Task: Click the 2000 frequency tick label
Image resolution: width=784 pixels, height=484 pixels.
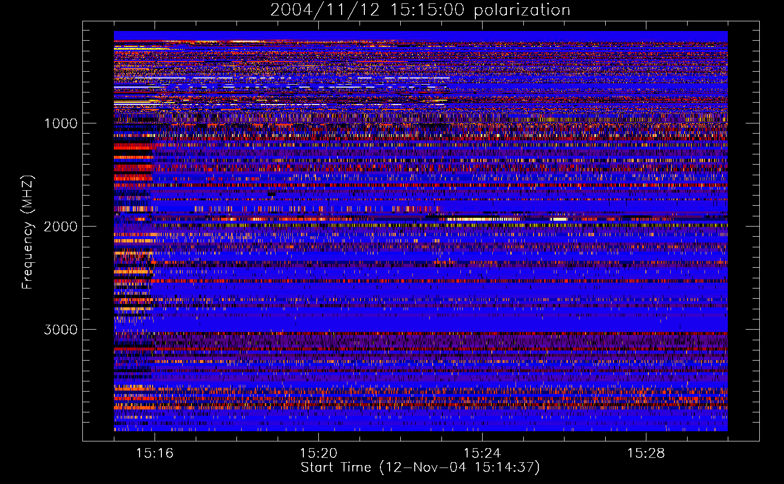Action: tap(61, 227)
